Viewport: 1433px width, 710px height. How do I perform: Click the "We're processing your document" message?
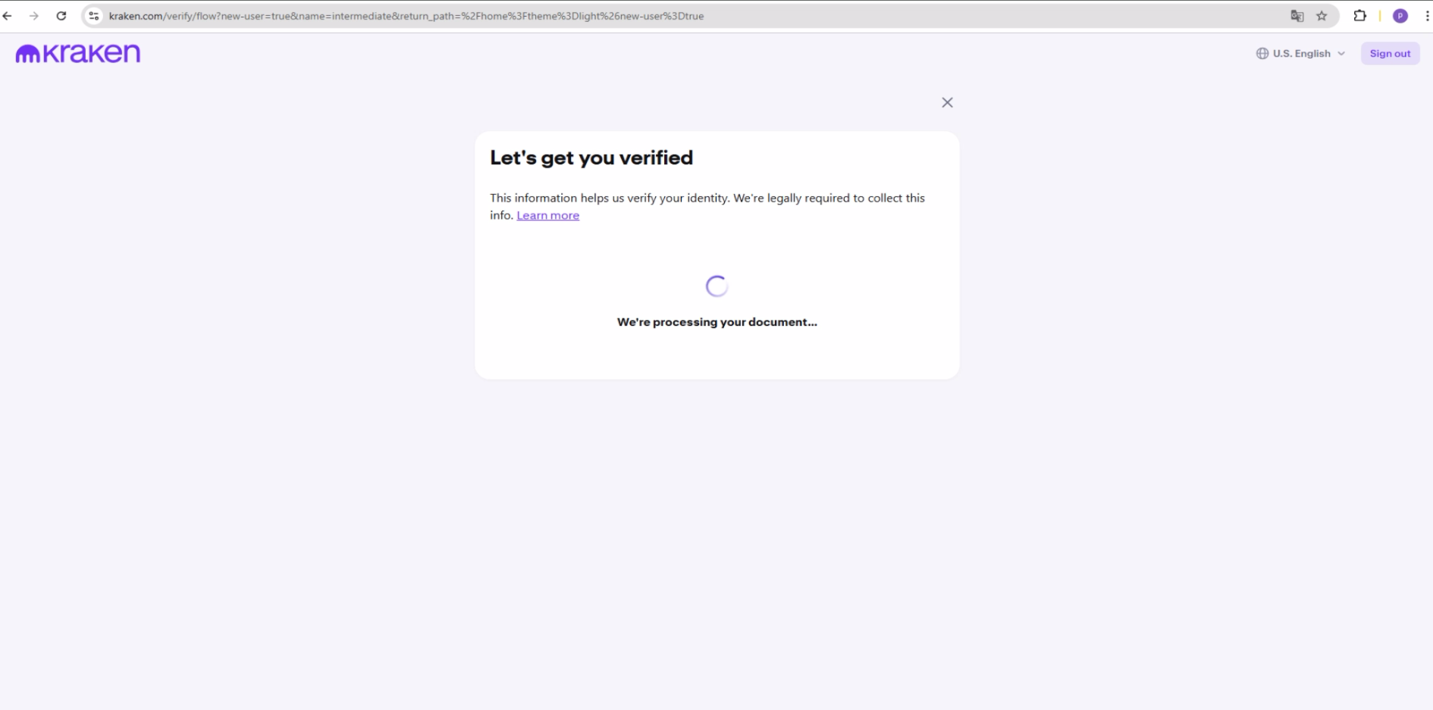pos(716,322)
